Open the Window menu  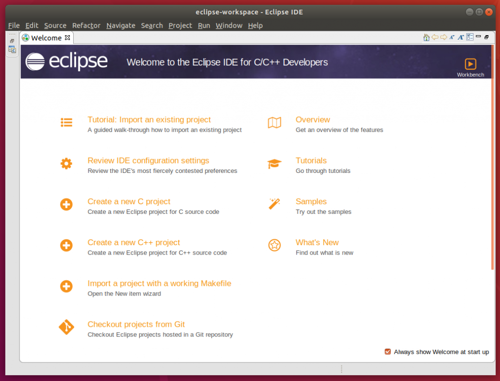229,25
